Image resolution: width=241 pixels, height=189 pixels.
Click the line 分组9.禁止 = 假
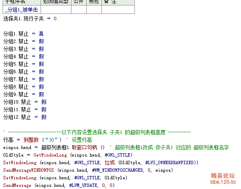coord(24,94)
